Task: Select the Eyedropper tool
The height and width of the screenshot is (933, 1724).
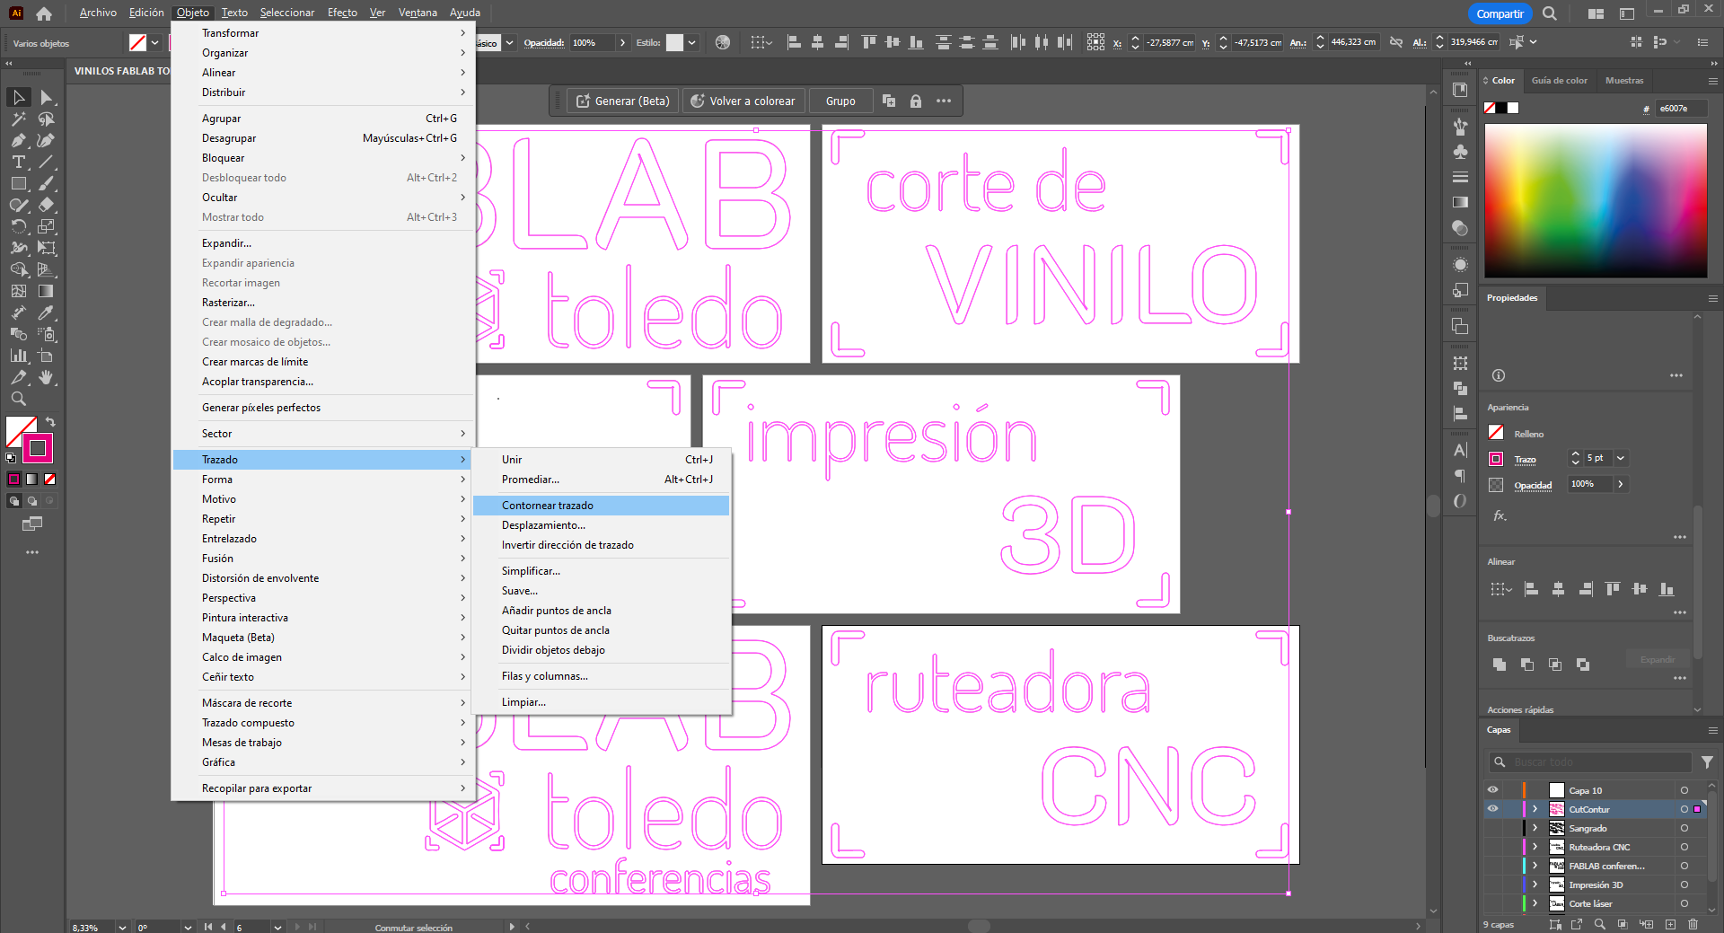Action: [47, 312]
